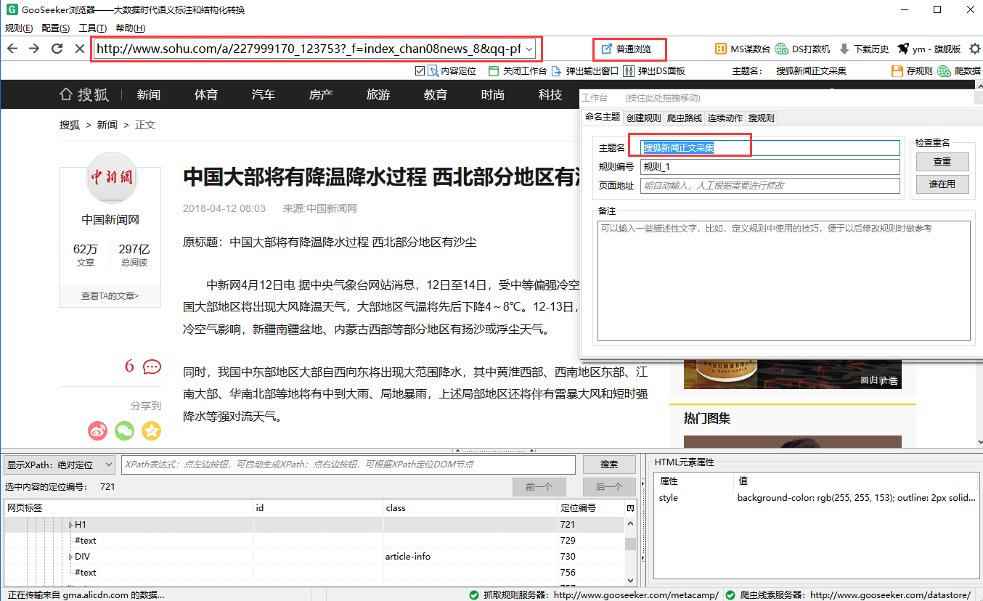Launch DS打数机
The image size is (983, 601).
tap(803, 49)
